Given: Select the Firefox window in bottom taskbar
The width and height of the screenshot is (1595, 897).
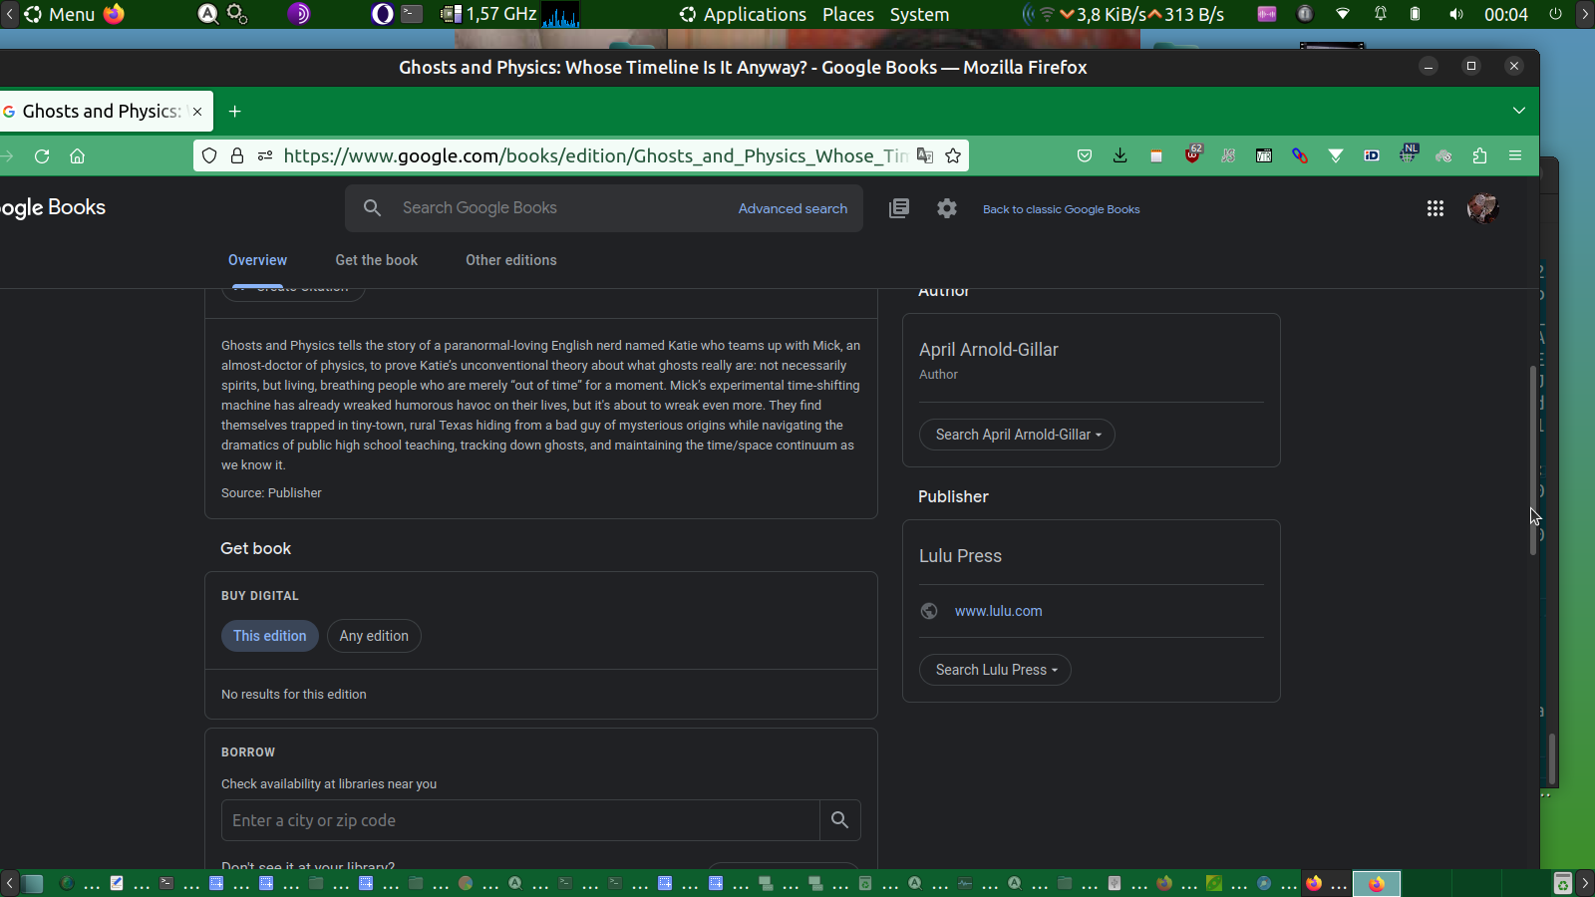Looking at the screenshot, I should (1377, 883).
